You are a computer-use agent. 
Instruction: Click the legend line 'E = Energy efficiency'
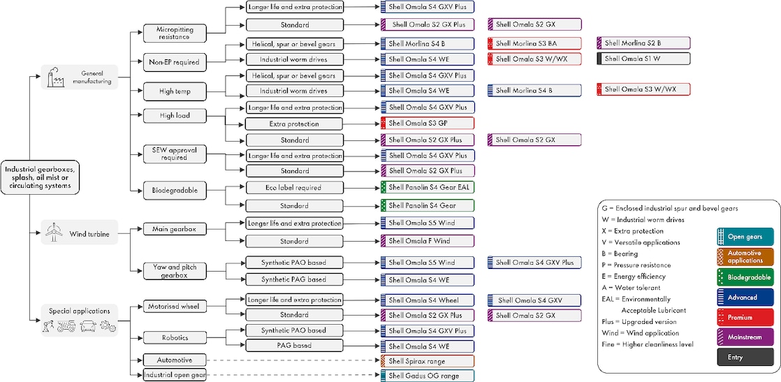[634, 277]
